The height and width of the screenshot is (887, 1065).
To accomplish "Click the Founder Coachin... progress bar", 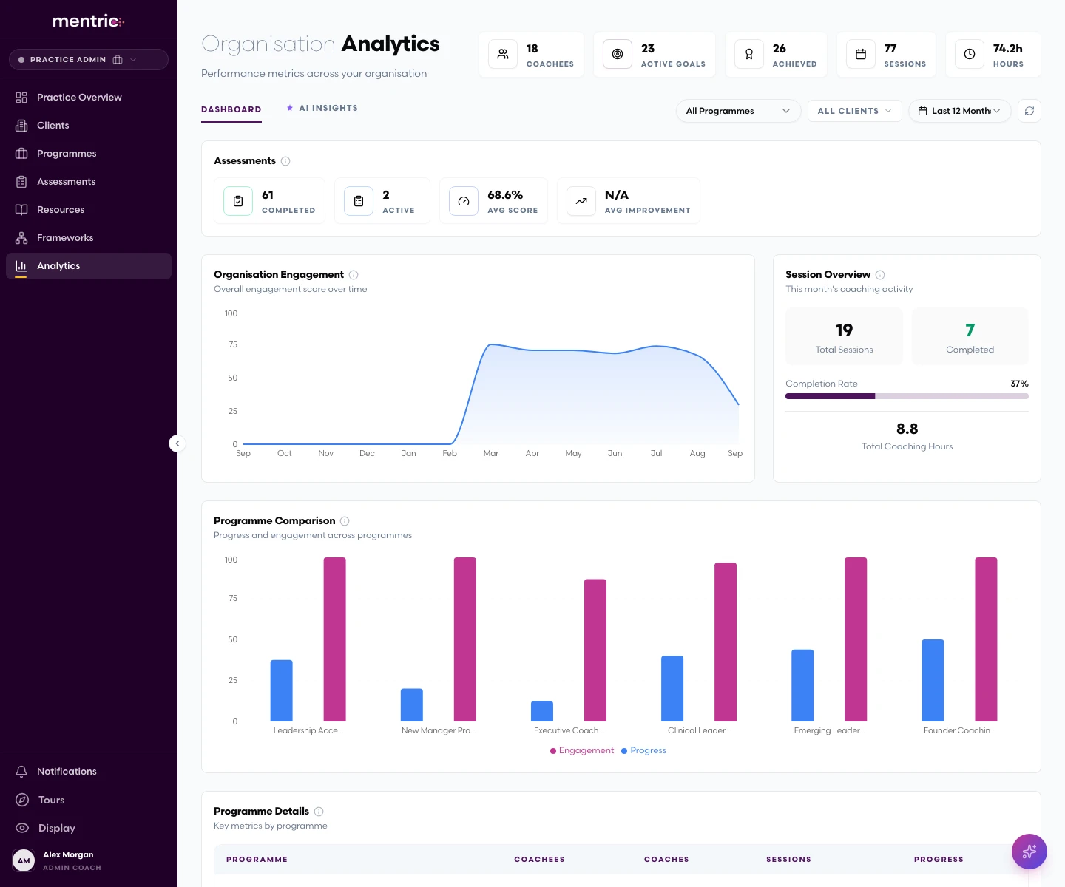I will (x=933, y=680).
